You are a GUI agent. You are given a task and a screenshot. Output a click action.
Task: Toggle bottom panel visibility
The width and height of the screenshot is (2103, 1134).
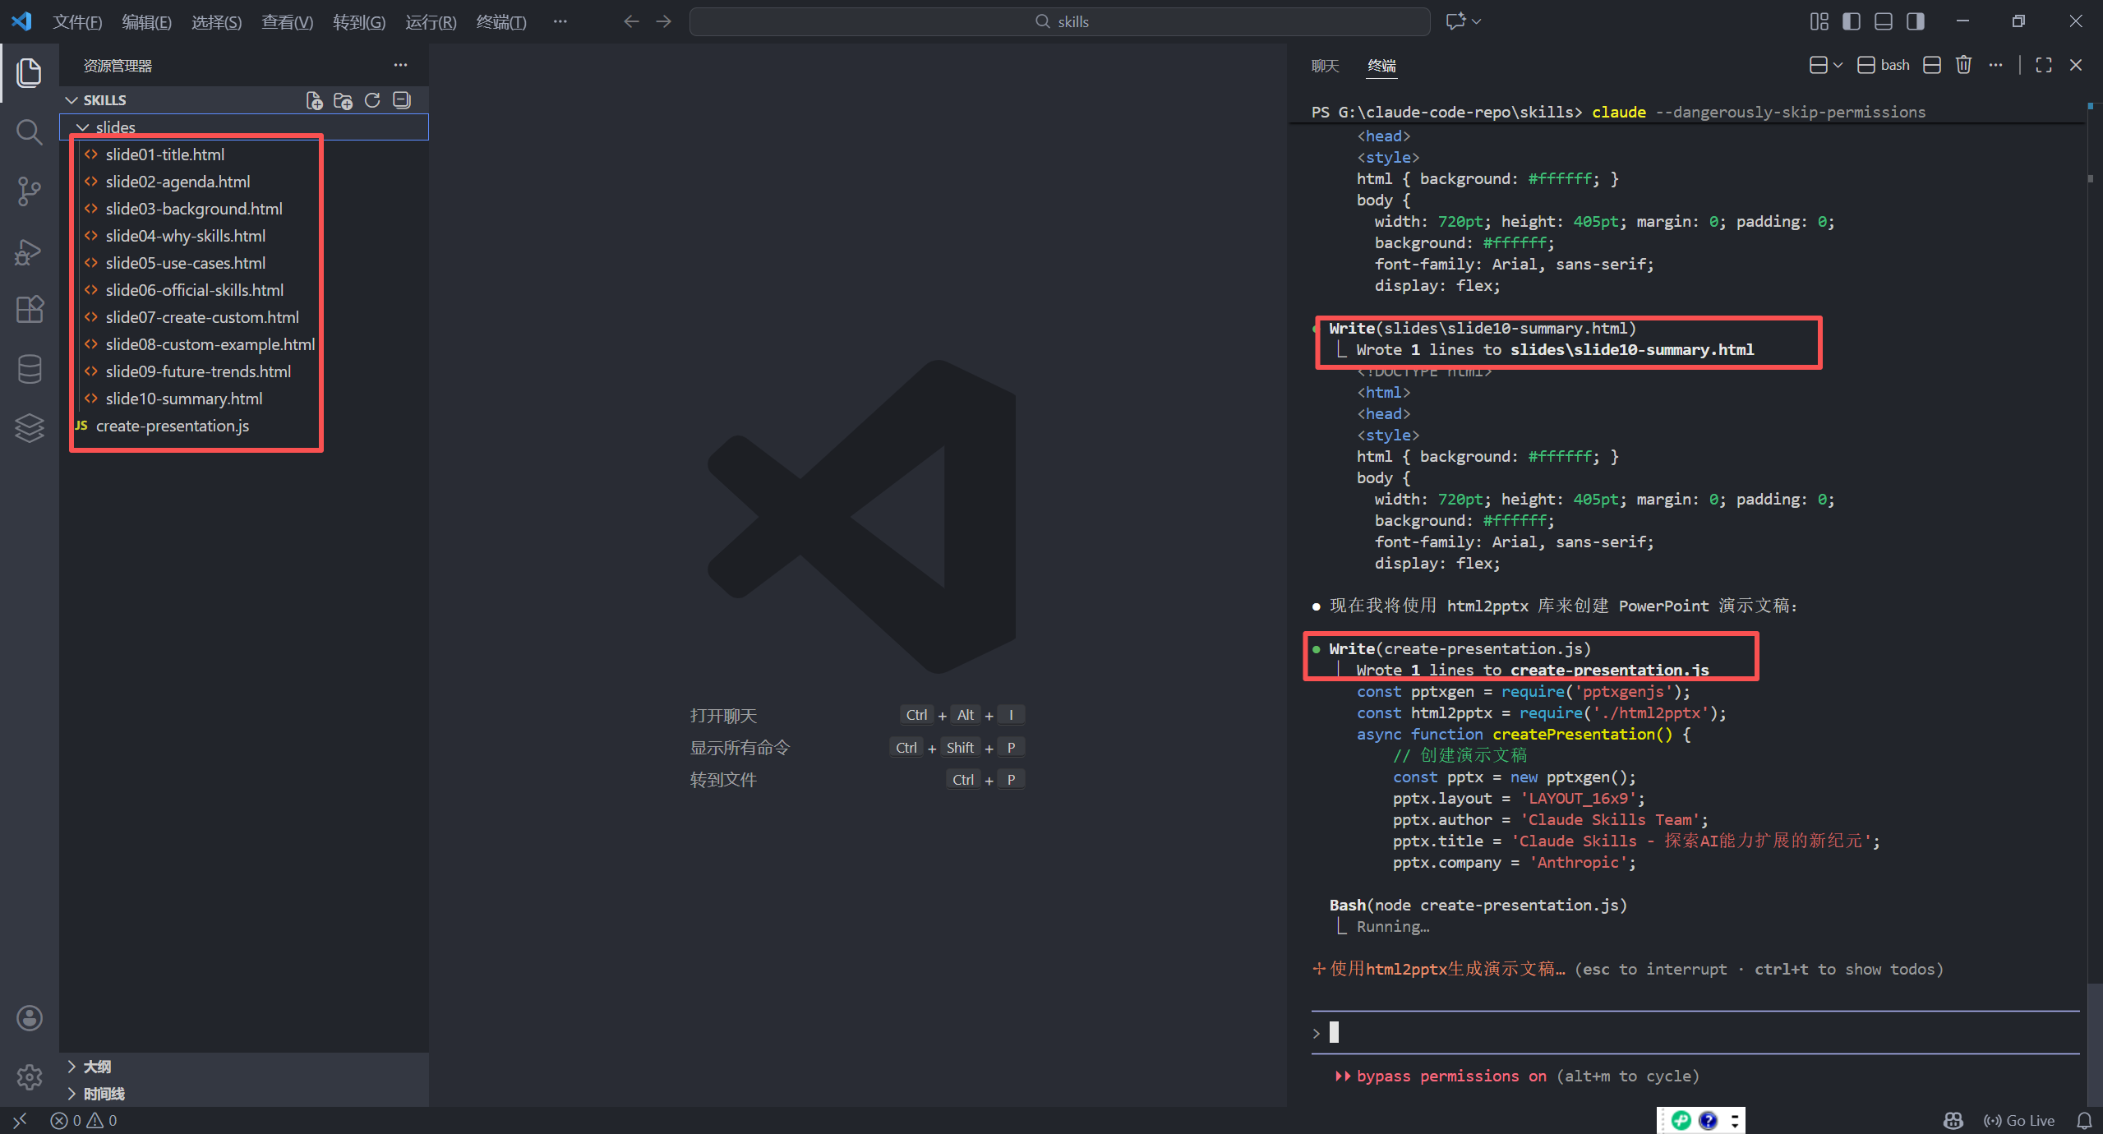click(x=1884, y=21)
